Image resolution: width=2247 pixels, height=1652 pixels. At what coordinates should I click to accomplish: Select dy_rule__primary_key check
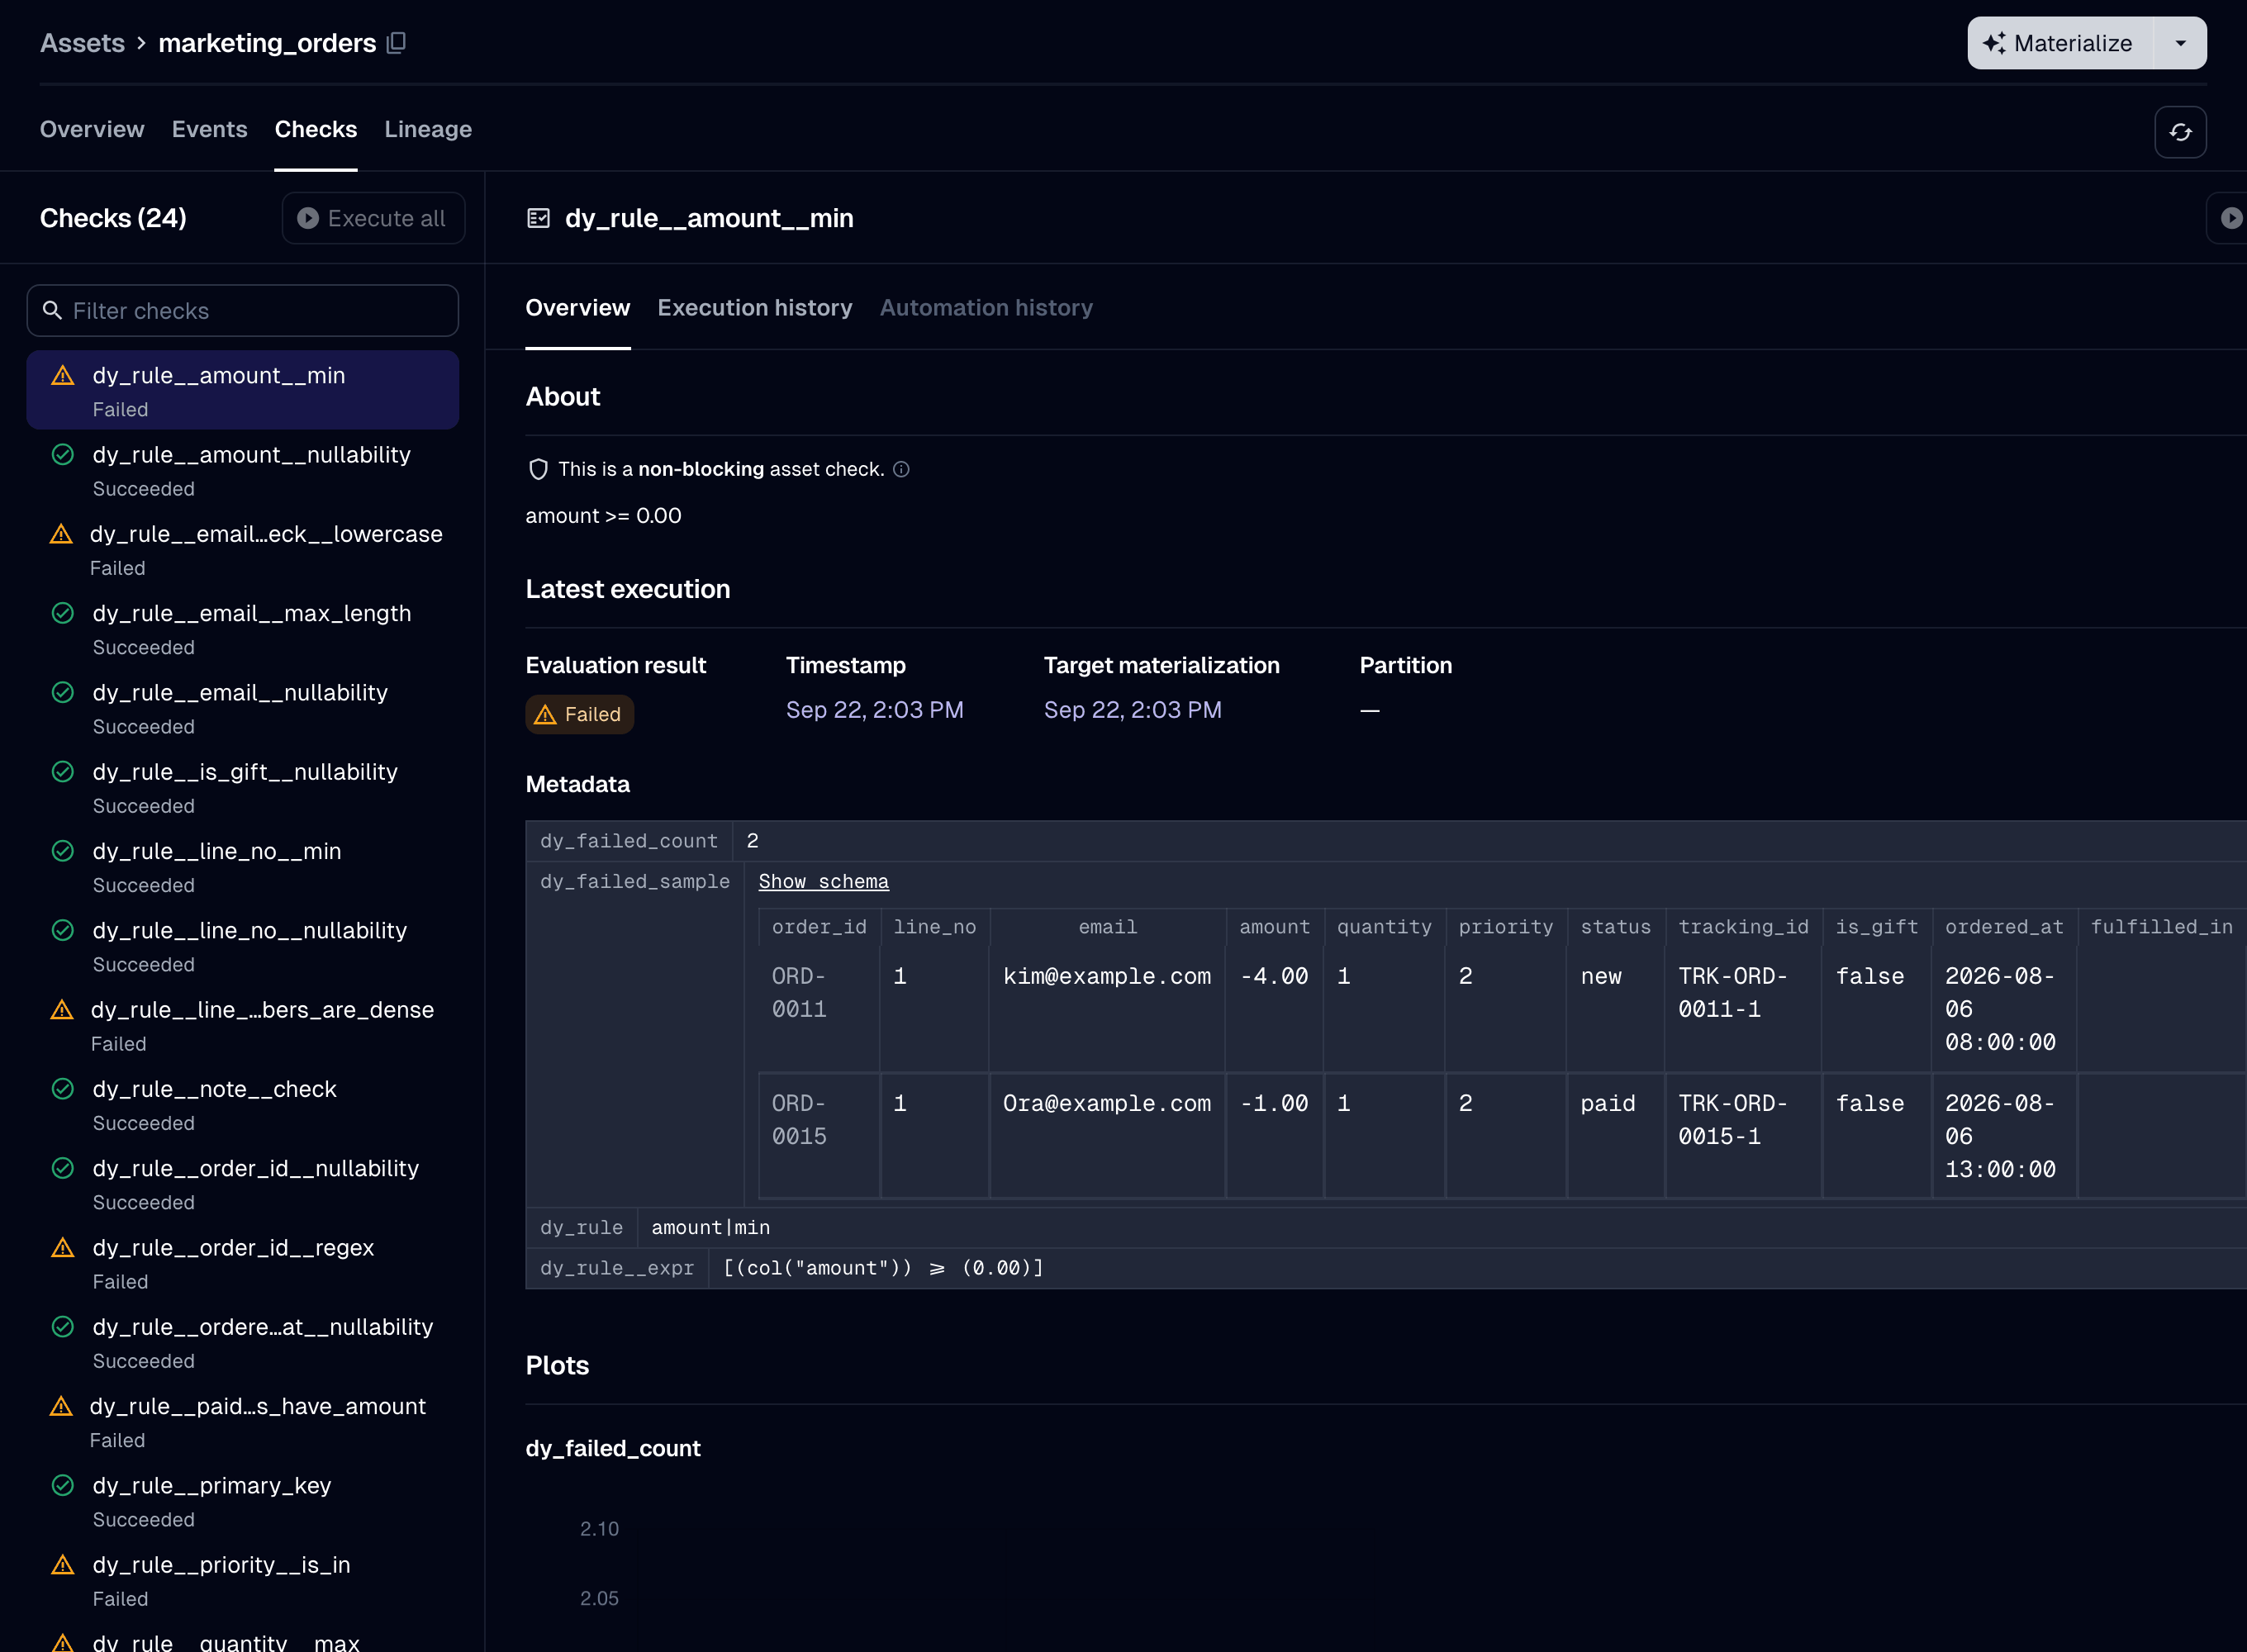243,1501
